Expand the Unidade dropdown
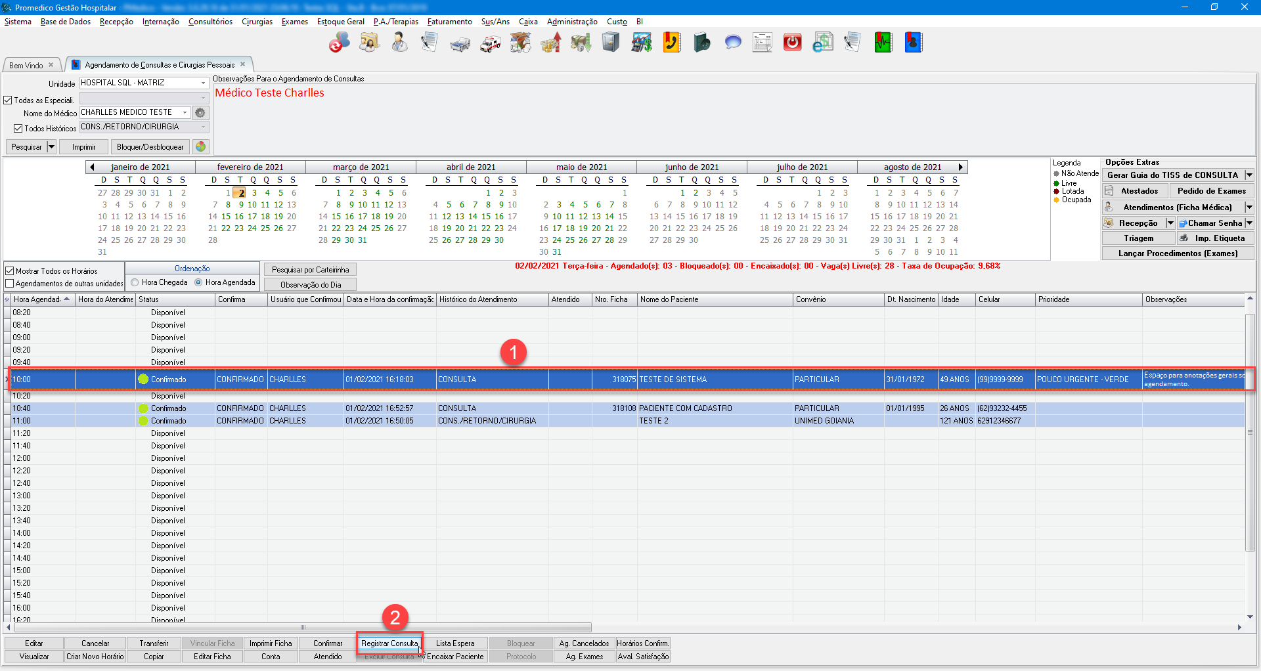 (203, 83)
